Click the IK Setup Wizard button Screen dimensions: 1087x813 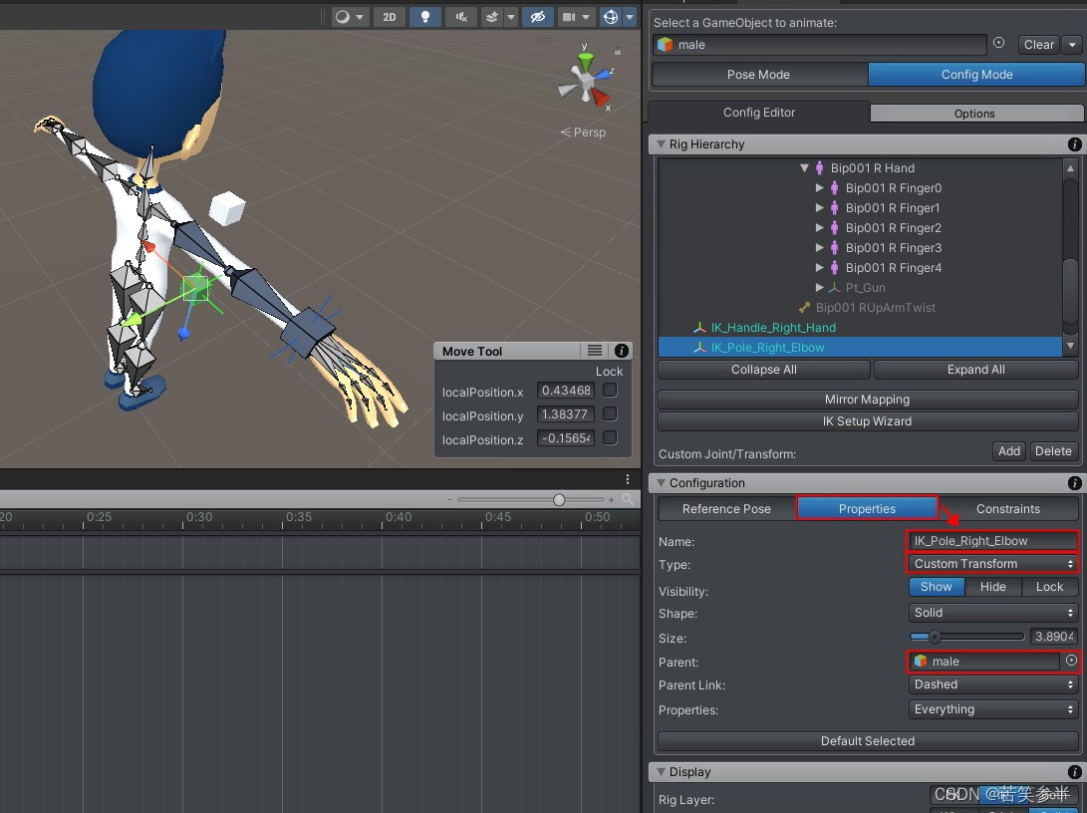point(866,421)
